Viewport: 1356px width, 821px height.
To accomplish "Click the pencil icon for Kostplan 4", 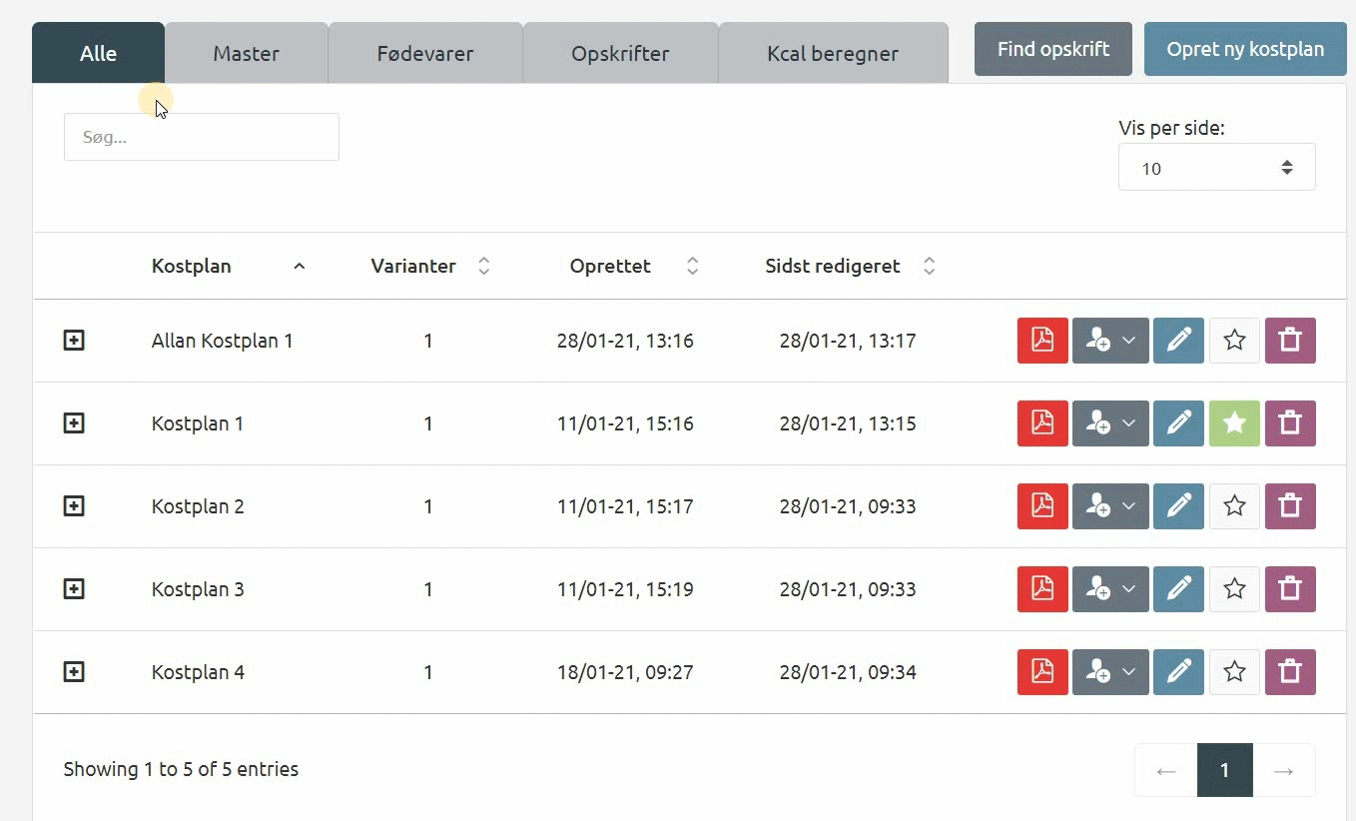I will pos(1178,672).
